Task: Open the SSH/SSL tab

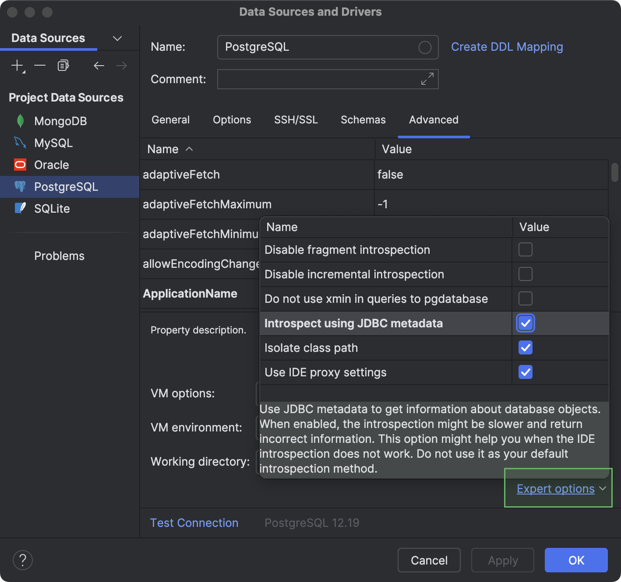Action: (296, 119)
